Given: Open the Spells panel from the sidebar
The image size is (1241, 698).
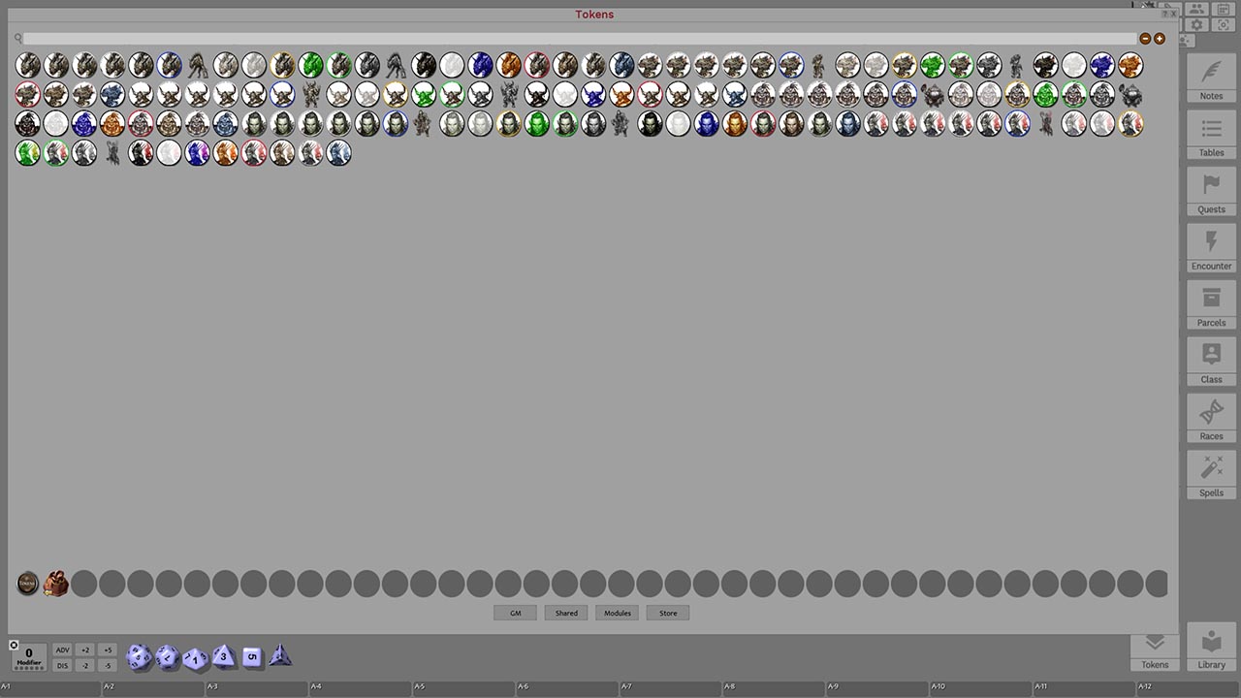Looking at the screenshot, I should coord(1211,476).
